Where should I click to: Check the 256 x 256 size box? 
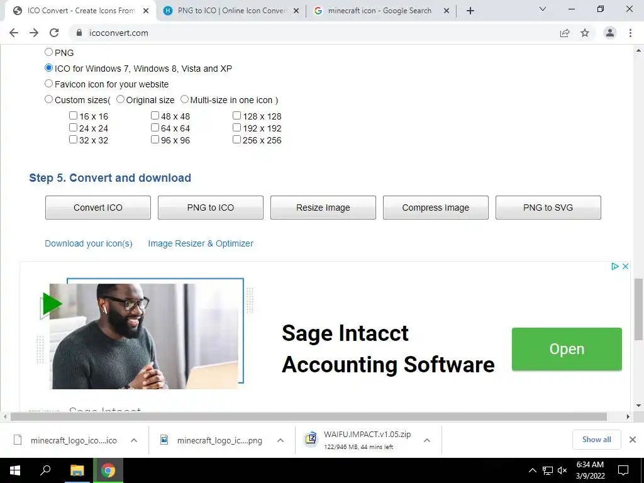(x=236, y=139)
